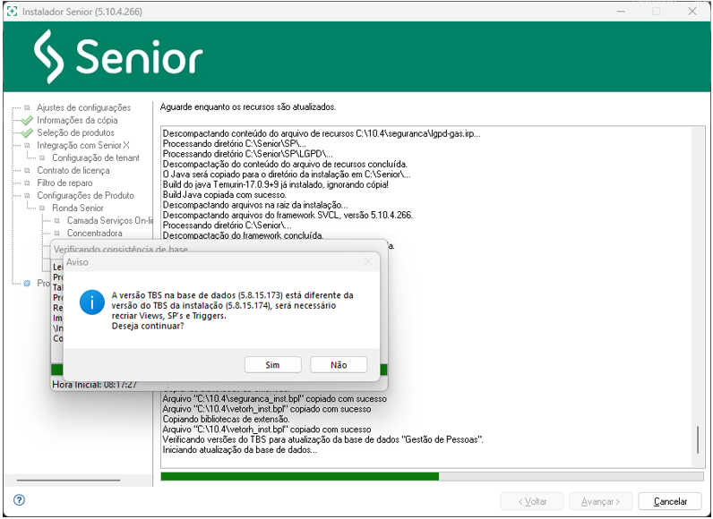The image size is (713, 519).
Task: Close the Aviso dialog with X
Action: click(x=368, y=261)
